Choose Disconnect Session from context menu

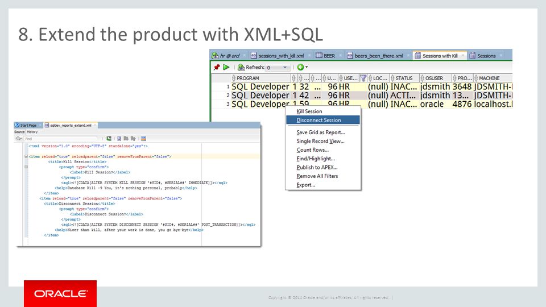(x=323, y=120)
